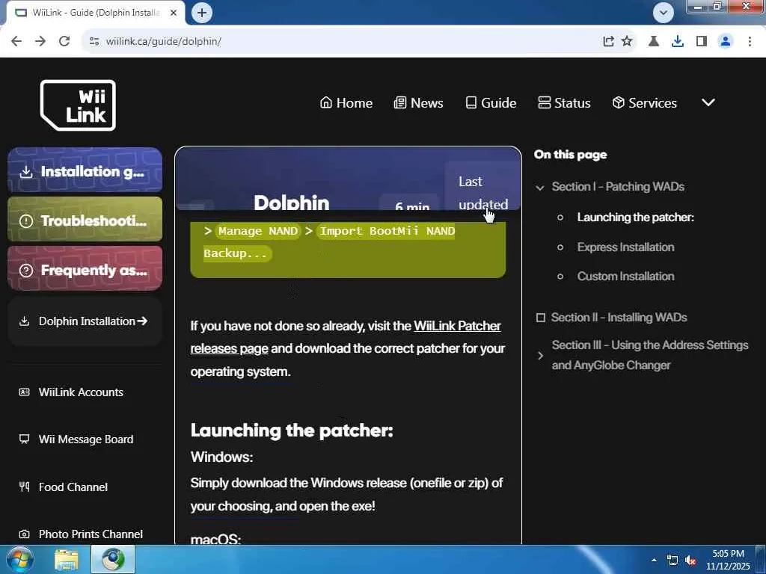This screenshot has width=766, height=574.
Task: Reload the page
Action: point(64,41)
